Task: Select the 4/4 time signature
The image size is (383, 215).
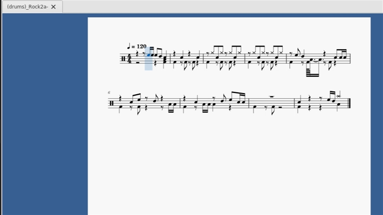Action: pos(130,59)
